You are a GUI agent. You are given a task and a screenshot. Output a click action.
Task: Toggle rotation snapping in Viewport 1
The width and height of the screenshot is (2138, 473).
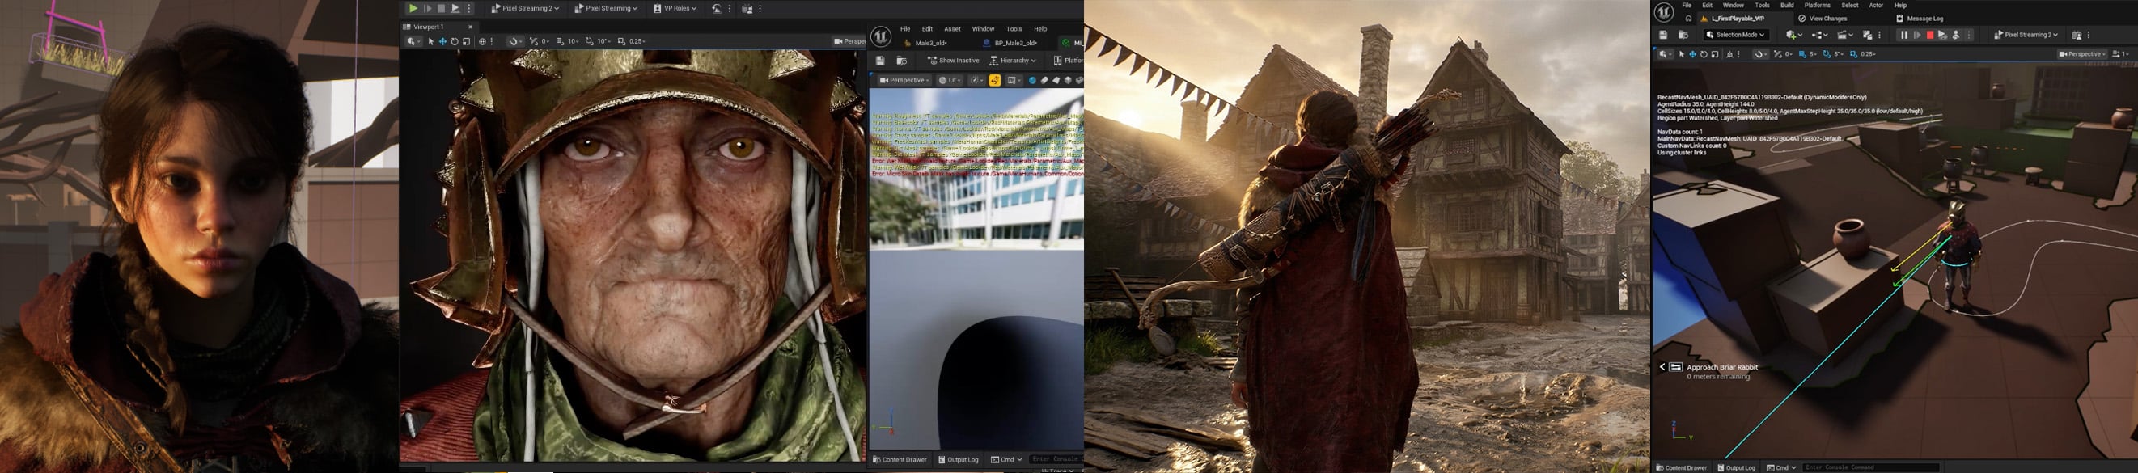pos(590,41)
